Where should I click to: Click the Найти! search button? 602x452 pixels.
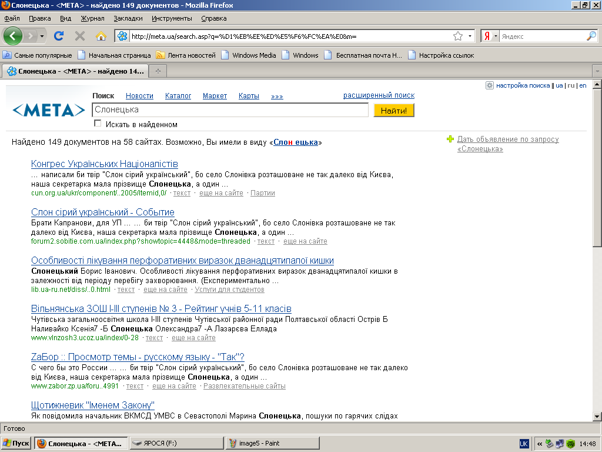pos(394,111)
